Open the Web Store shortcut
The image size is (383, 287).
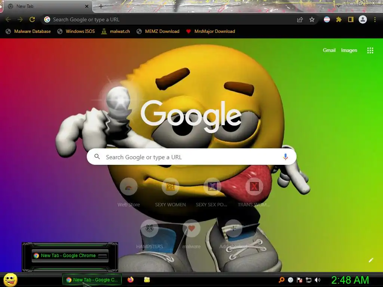(129, 193)
